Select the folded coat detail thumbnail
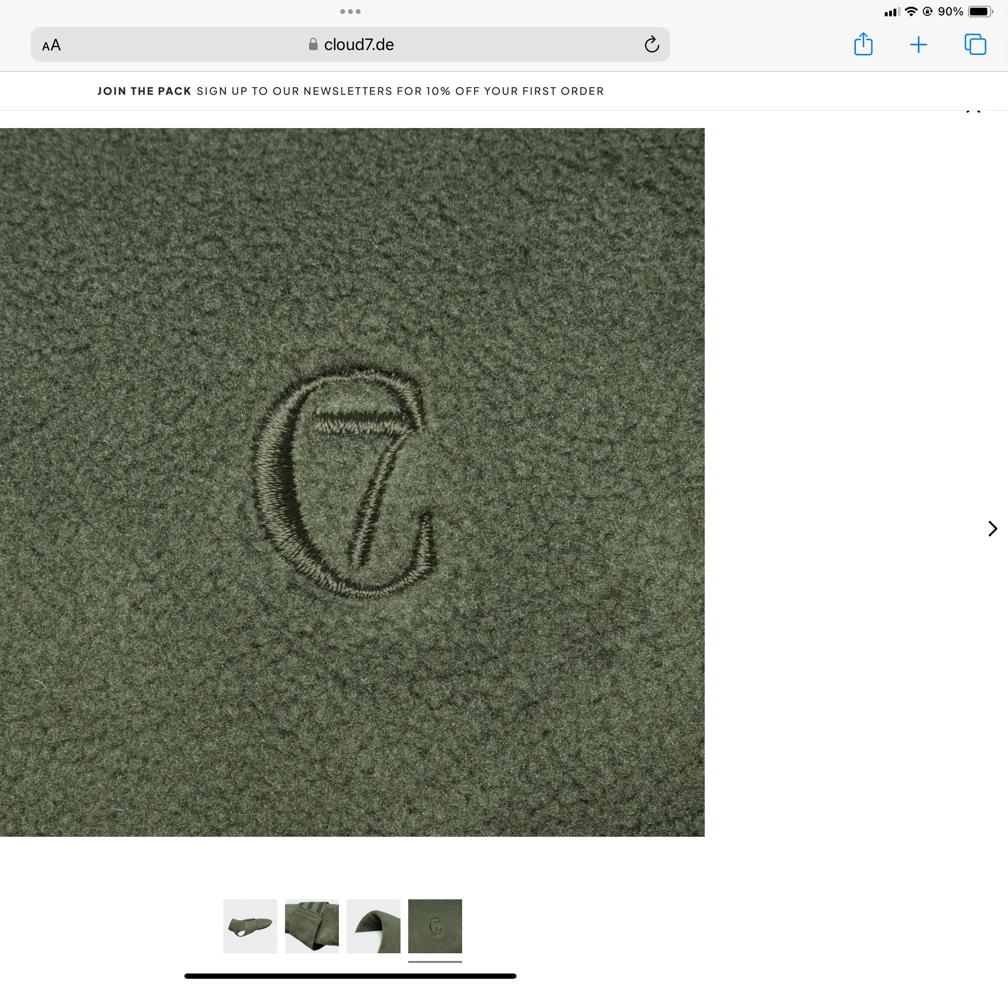The height and width of the screenshot is (986, 1008). point(311,926)
